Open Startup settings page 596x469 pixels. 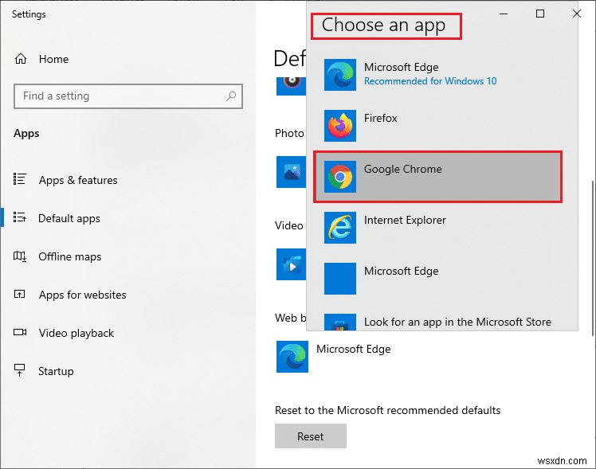(56, 371)
